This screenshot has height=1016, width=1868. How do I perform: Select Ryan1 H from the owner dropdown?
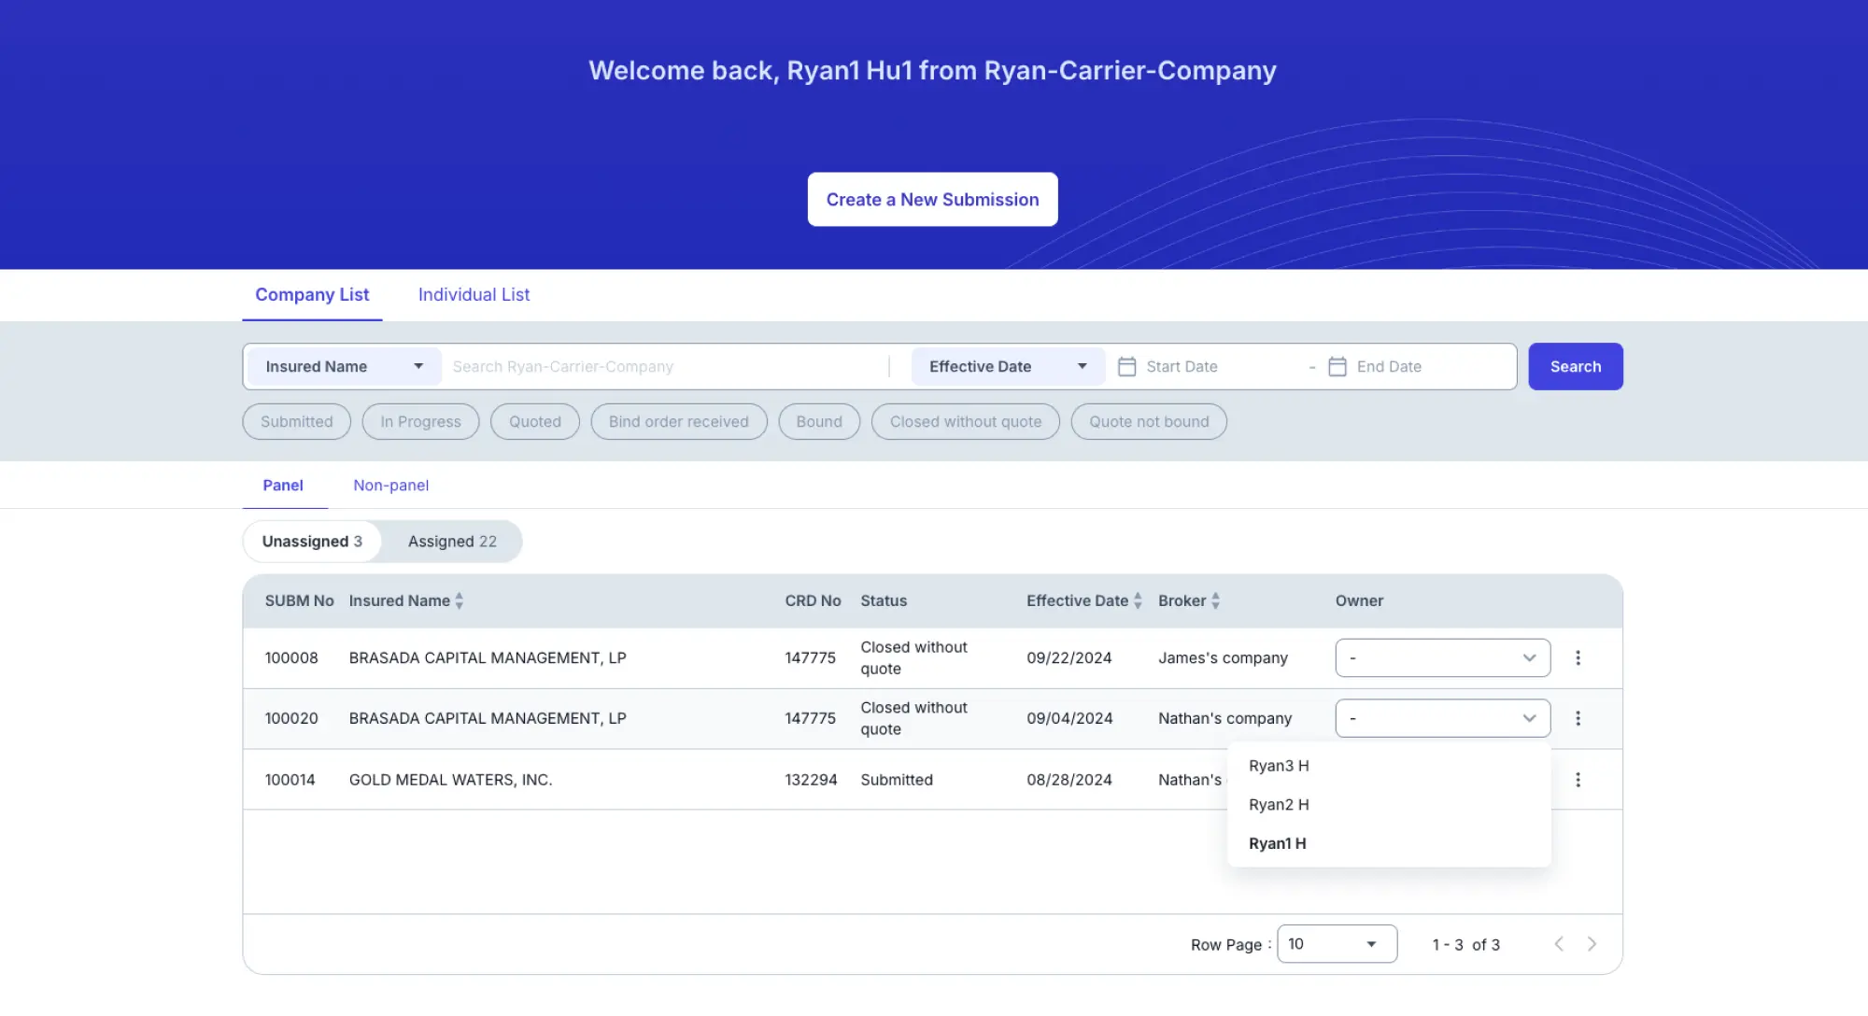[1276, 842]
